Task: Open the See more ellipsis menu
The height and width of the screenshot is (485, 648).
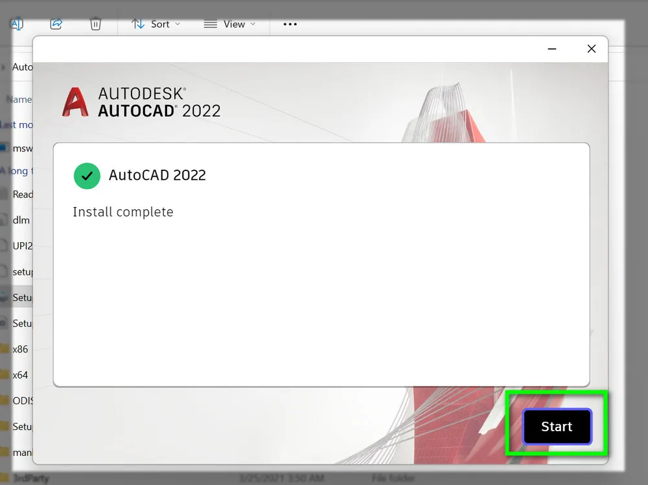Action: [290, 24]
